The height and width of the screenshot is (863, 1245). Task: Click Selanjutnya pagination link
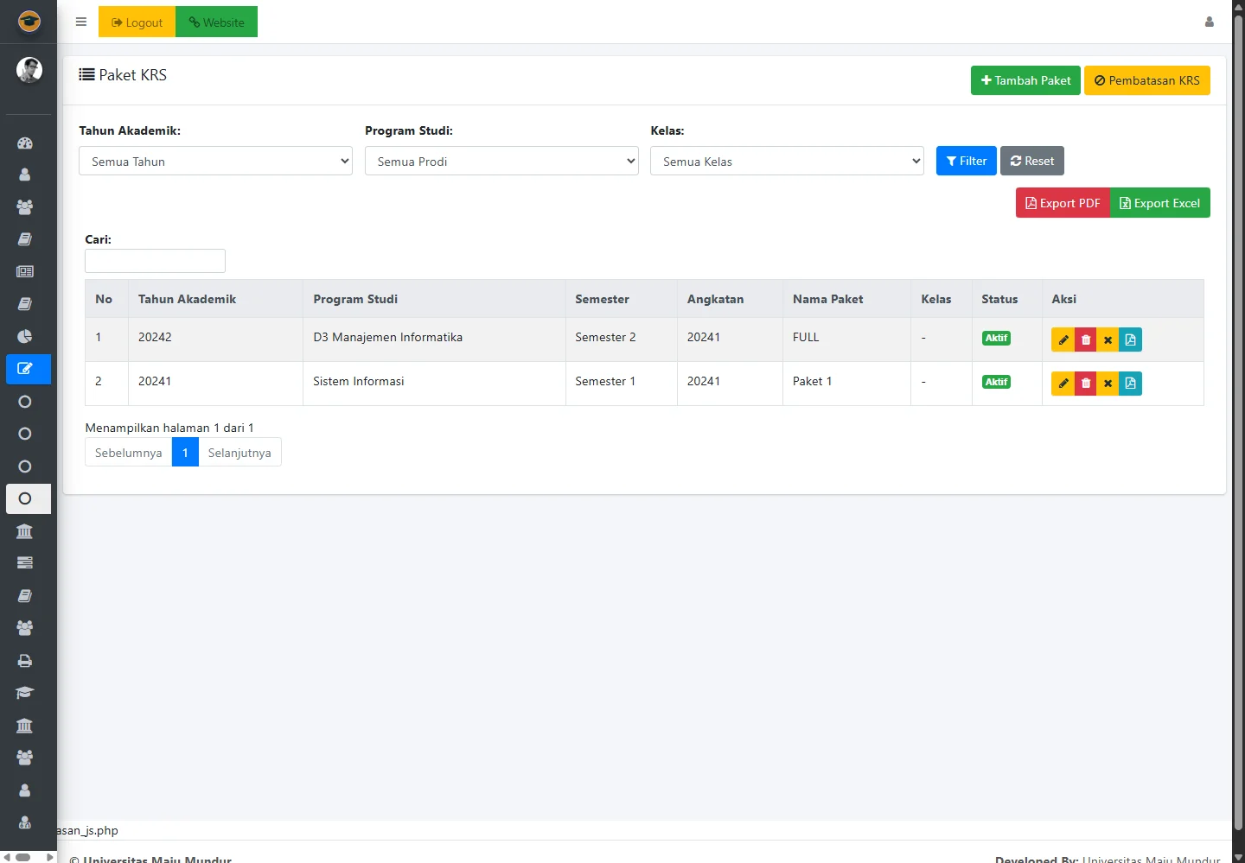coord(239,453)
